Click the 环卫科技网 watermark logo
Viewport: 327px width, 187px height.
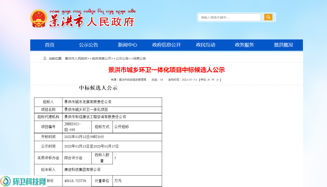(x=23, y=181)
